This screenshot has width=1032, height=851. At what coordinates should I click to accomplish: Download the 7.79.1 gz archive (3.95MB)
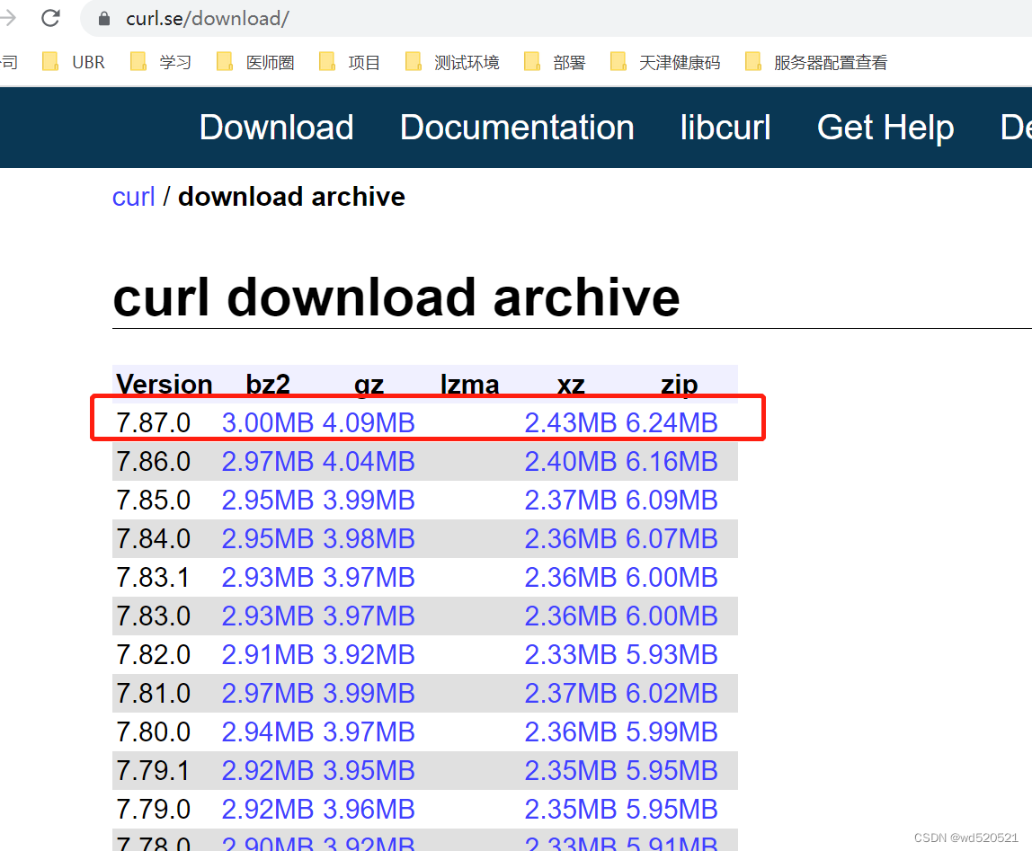coord(369,771)
